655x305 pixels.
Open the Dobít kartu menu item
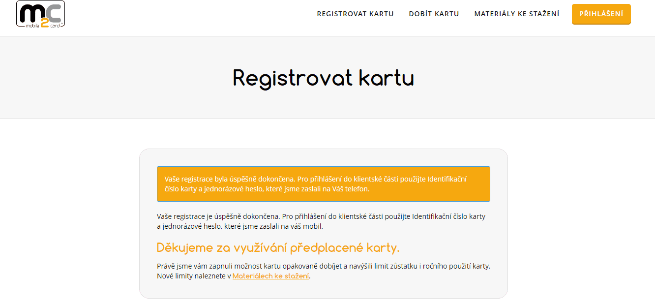coord(434,14)
